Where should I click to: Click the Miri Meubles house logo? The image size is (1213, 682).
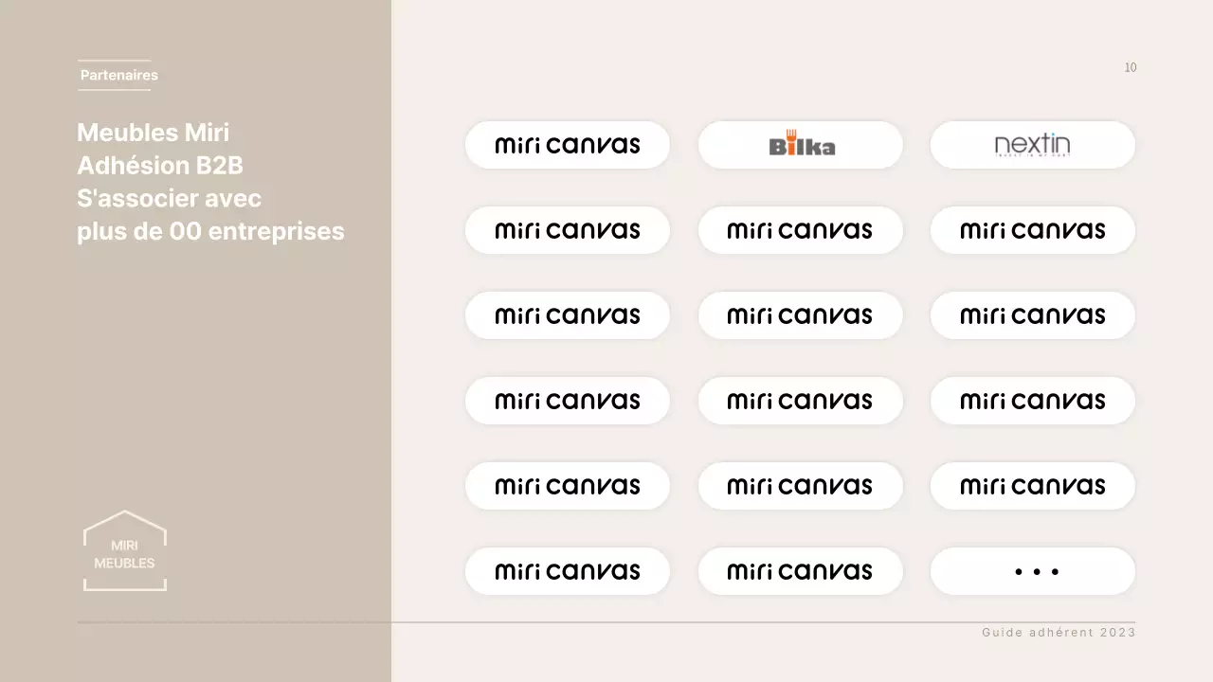coord(125,550)
